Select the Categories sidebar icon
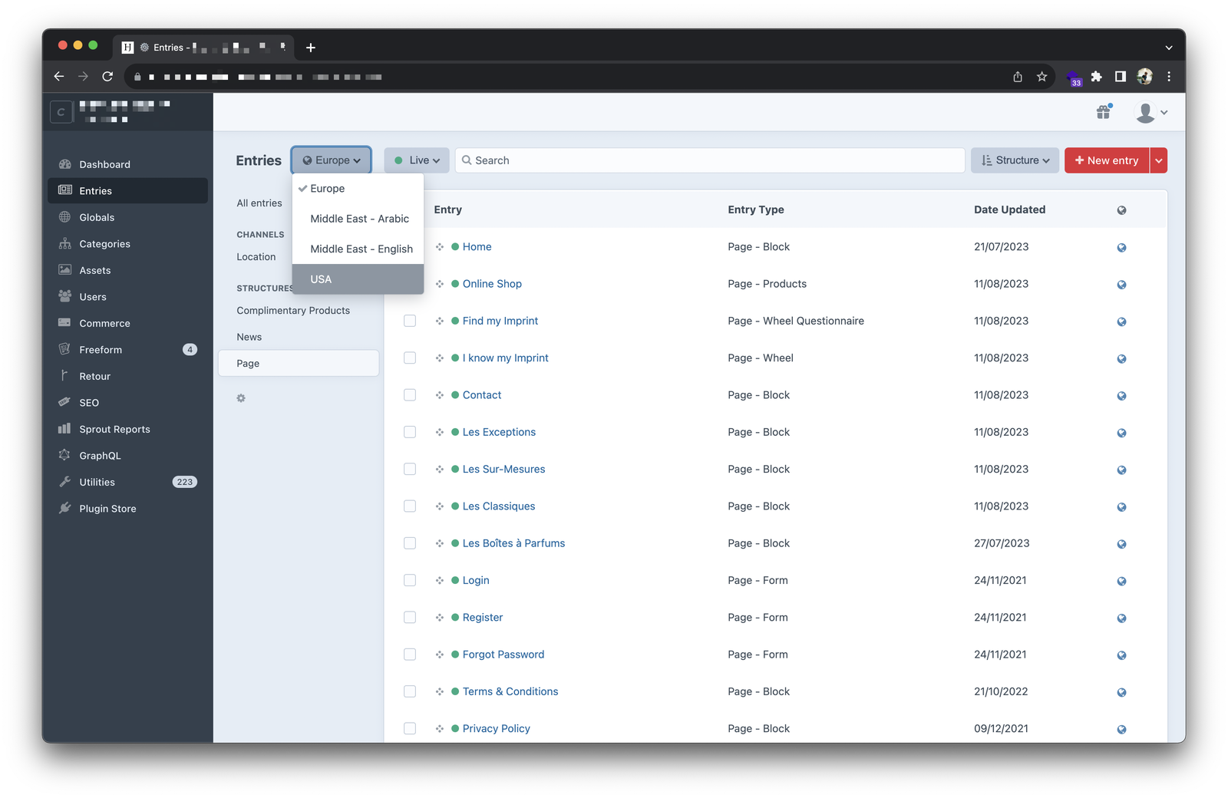Image resolution: width=1228 pixels, height=798 pixels. click(64, 243)
